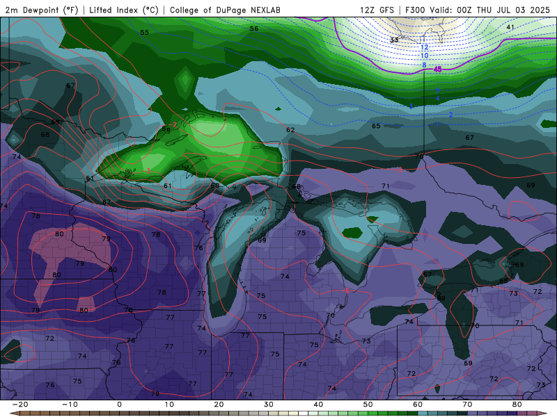Viewport: 557px width, 417px height.
Task: Click the '2m Dewpoint (°F)' title text
Action: (x=41, y=10)
